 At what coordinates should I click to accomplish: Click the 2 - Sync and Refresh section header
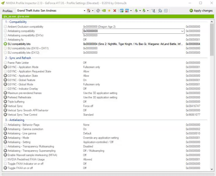(18, 58)
